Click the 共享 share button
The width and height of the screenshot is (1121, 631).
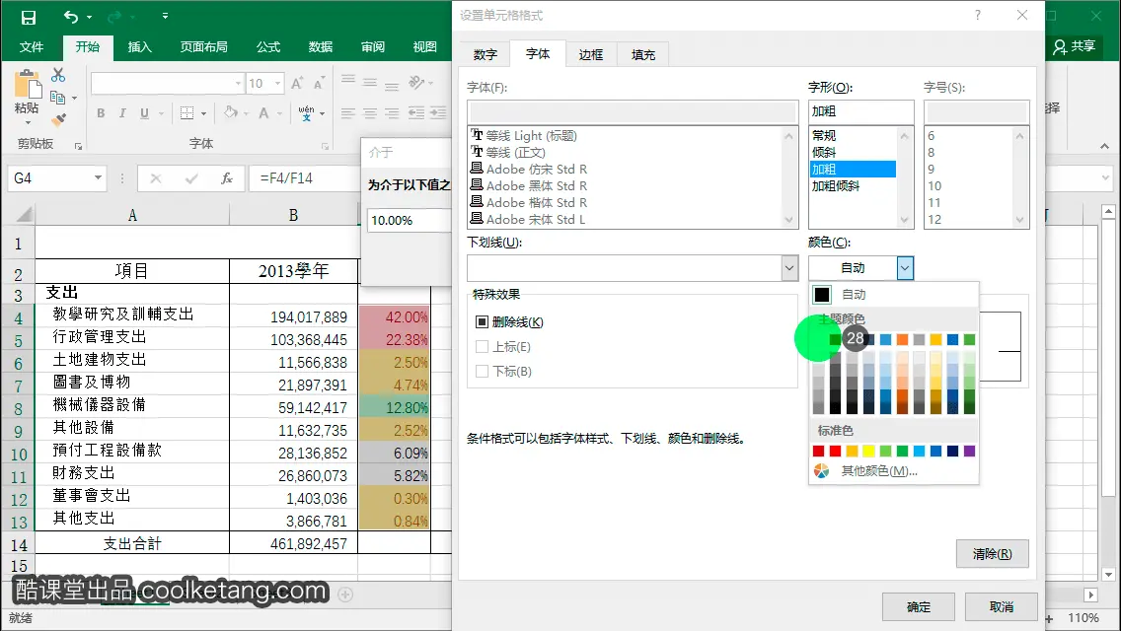[x=1075, y=46]
